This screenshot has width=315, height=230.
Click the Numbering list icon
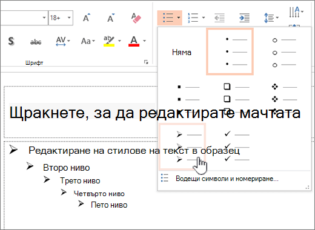(x=193, y=18)
